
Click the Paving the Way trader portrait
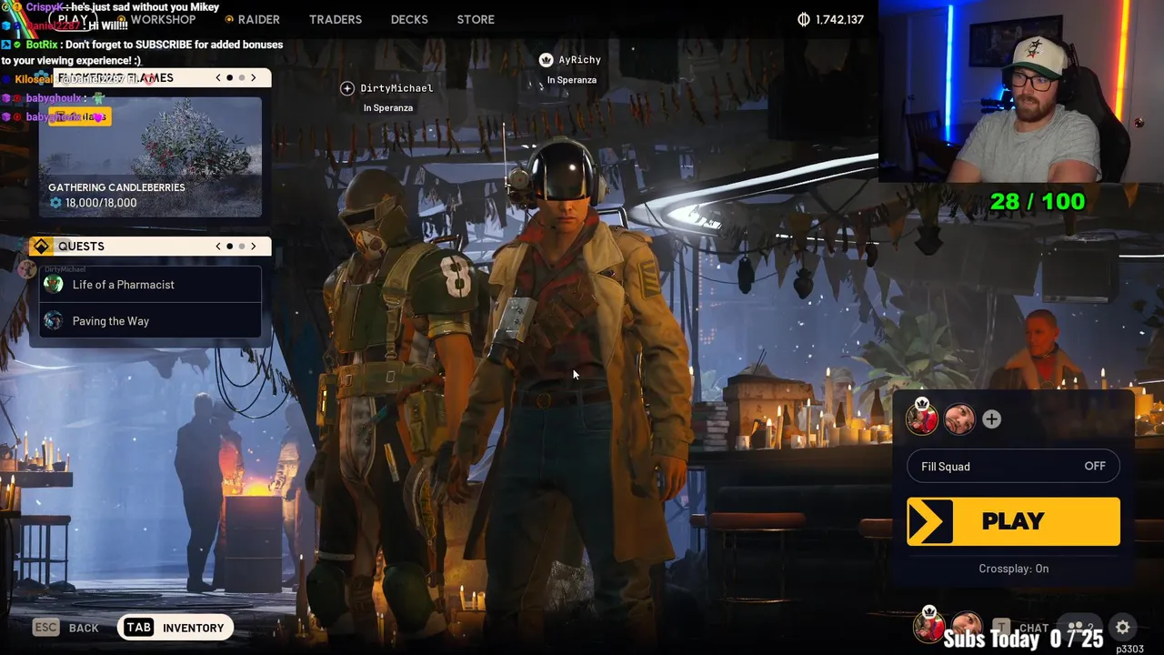(54, 320)
